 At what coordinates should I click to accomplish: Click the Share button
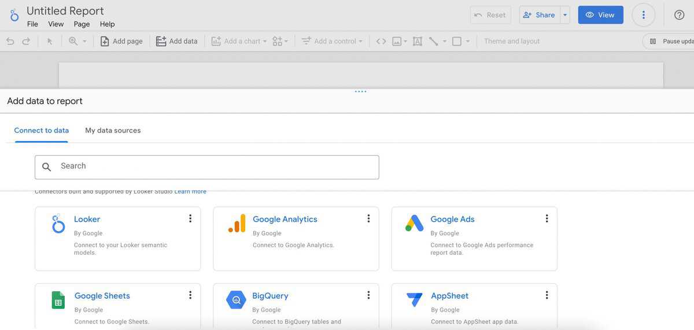pyautogui.click(x=540, y=15)
